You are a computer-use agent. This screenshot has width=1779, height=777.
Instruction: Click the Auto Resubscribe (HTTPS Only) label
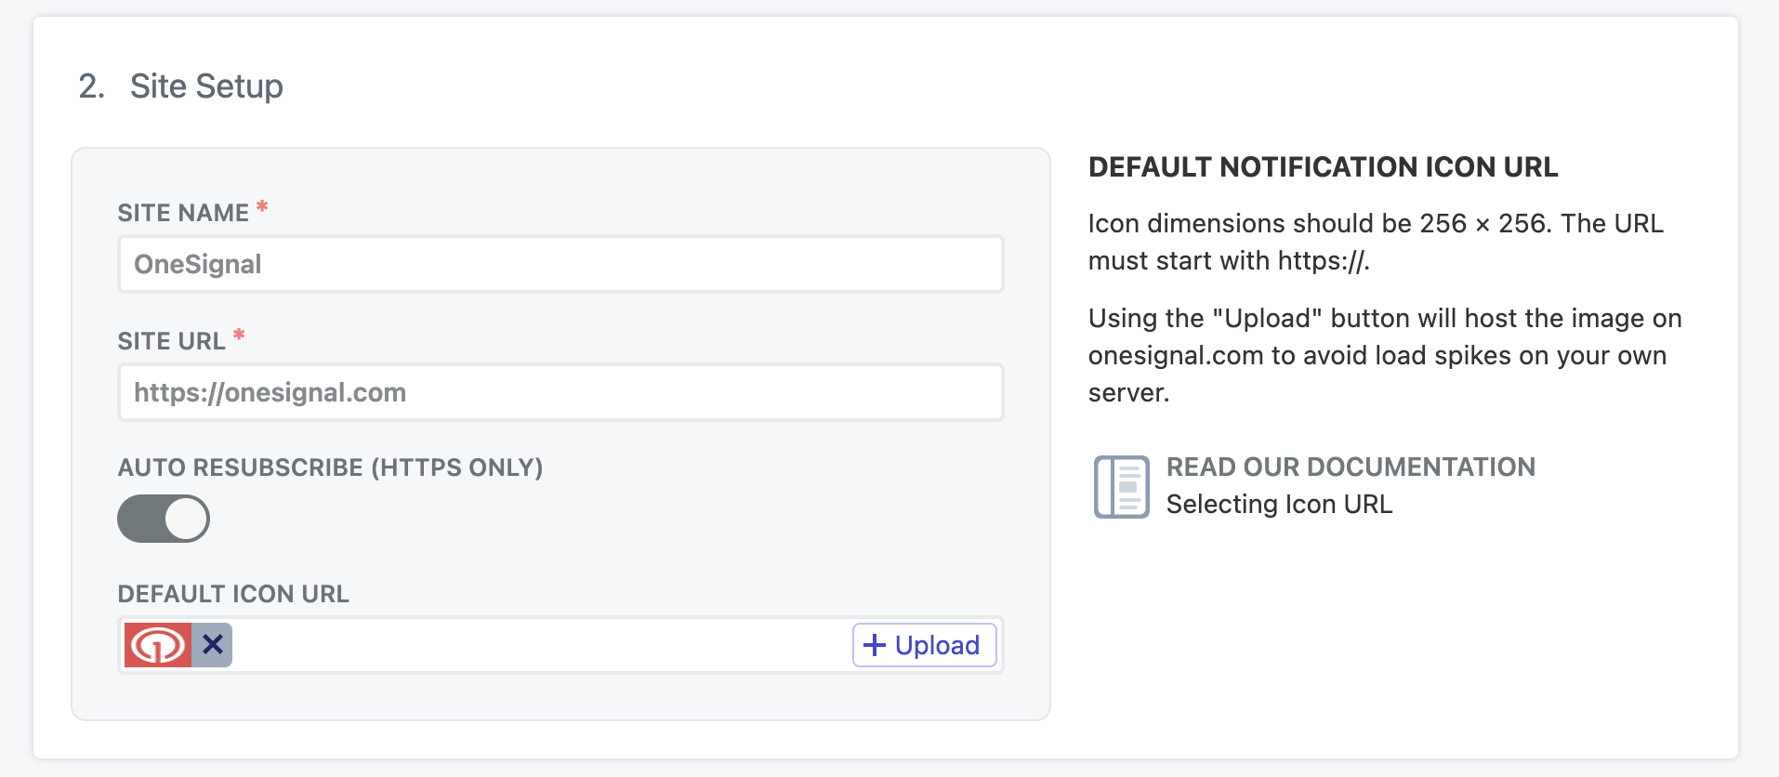pos(330,468)
